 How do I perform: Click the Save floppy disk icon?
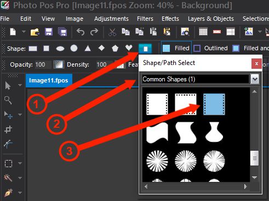coord(49,32)
